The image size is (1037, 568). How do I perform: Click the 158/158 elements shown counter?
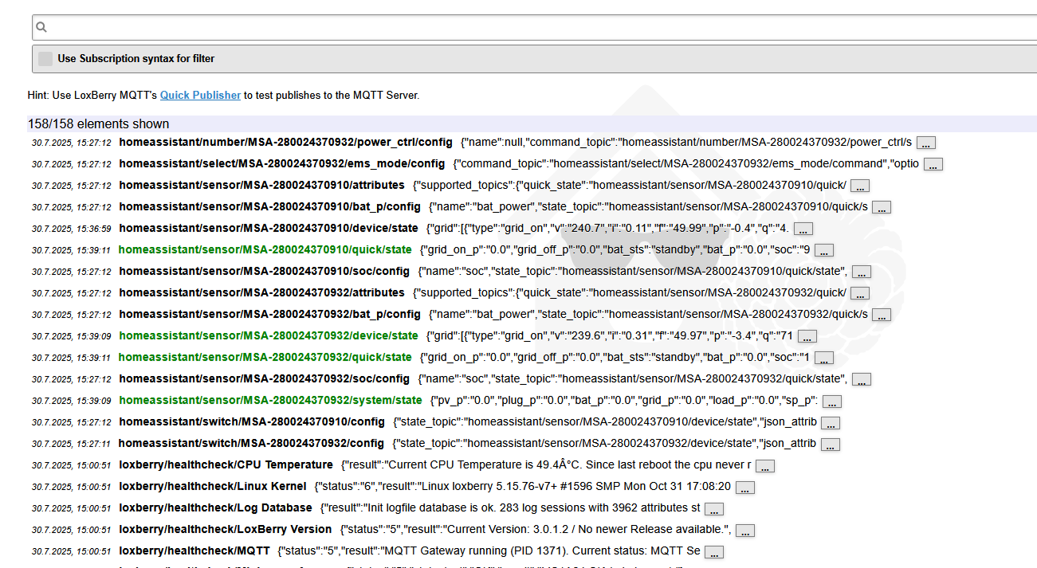pyautogui.click(x=99, y=123)
